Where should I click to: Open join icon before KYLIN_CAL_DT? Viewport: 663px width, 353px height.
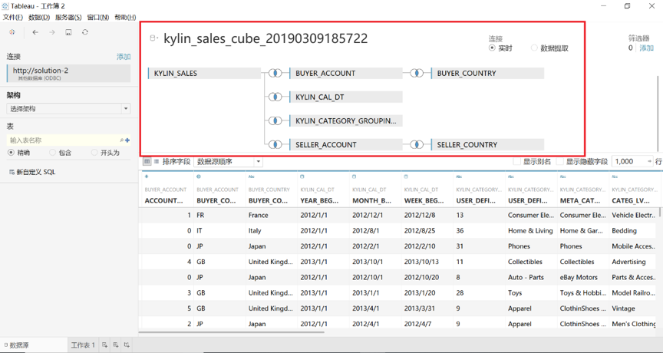(275, 97)
